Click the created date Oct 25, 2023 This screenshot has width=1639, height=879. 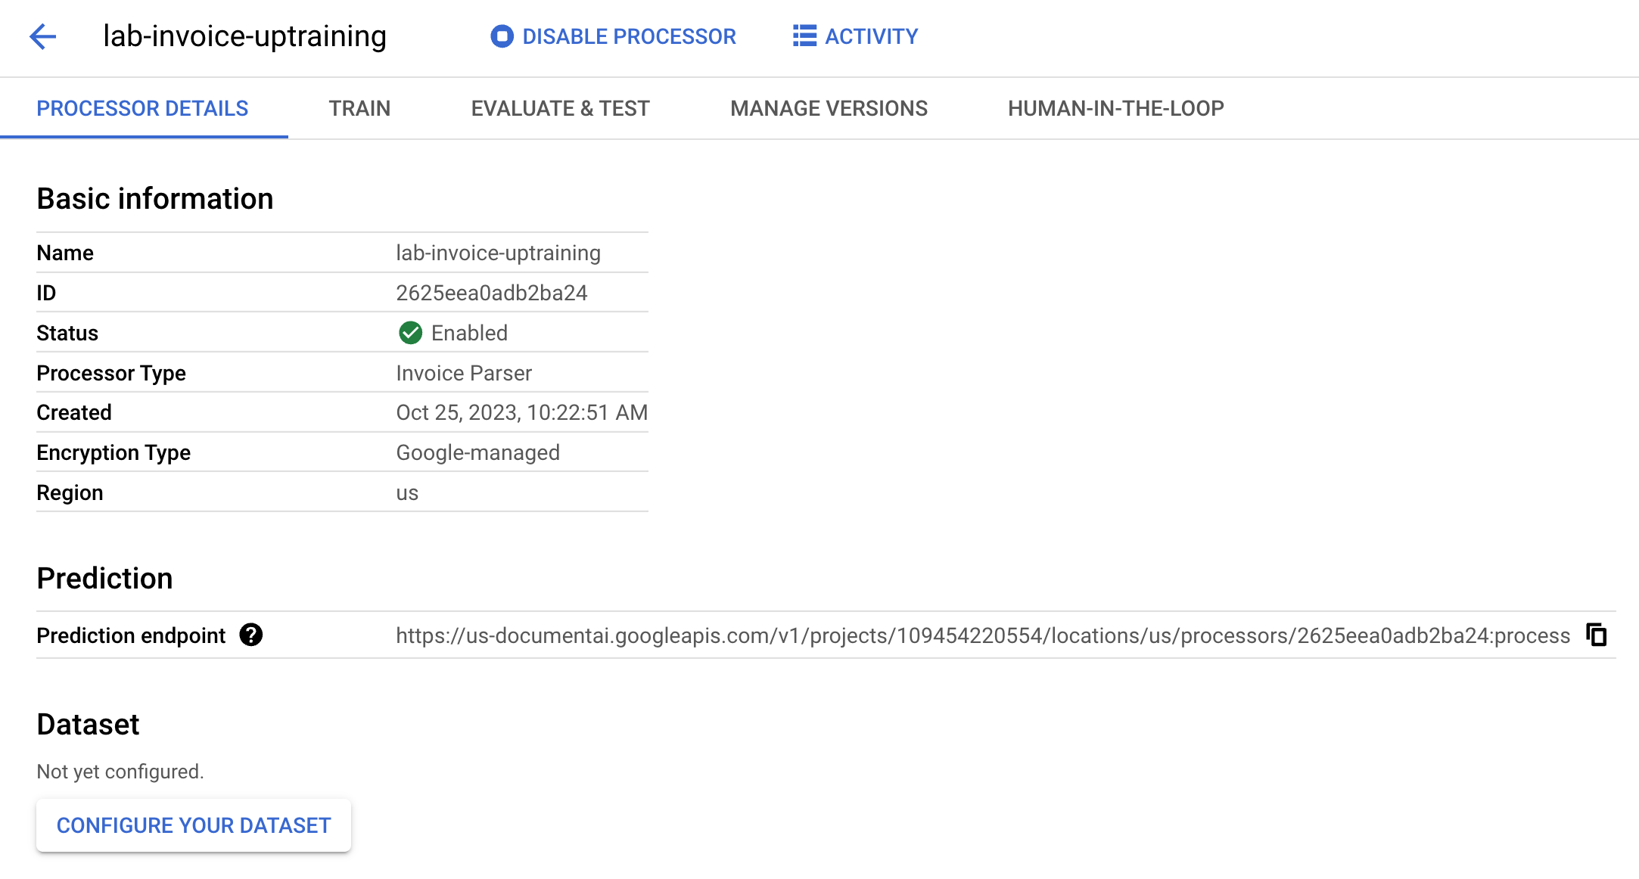click(522, 412)
